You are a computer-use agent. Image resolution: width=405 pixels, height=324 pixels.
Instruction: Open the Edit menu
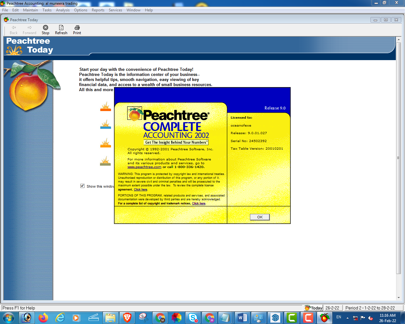click(16, 10)
